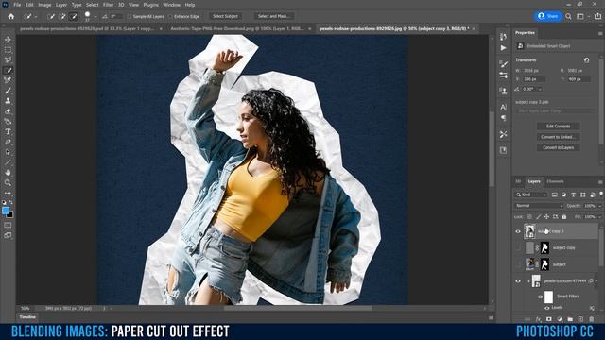Toggle layer filtering switch on/off
605x340 pixels.
tap(601, 194)
